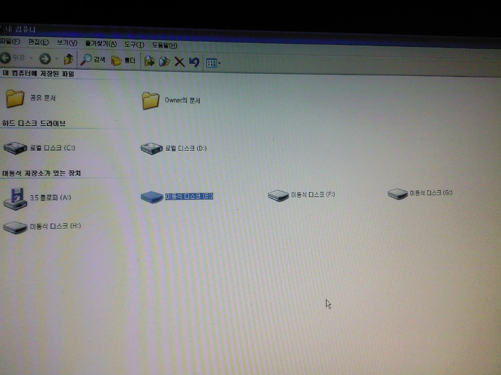The width and height of the screenshot is (501, 375).
Task: Select the Owner의 문서 folder icon
Action: click(x=151, y=101)
